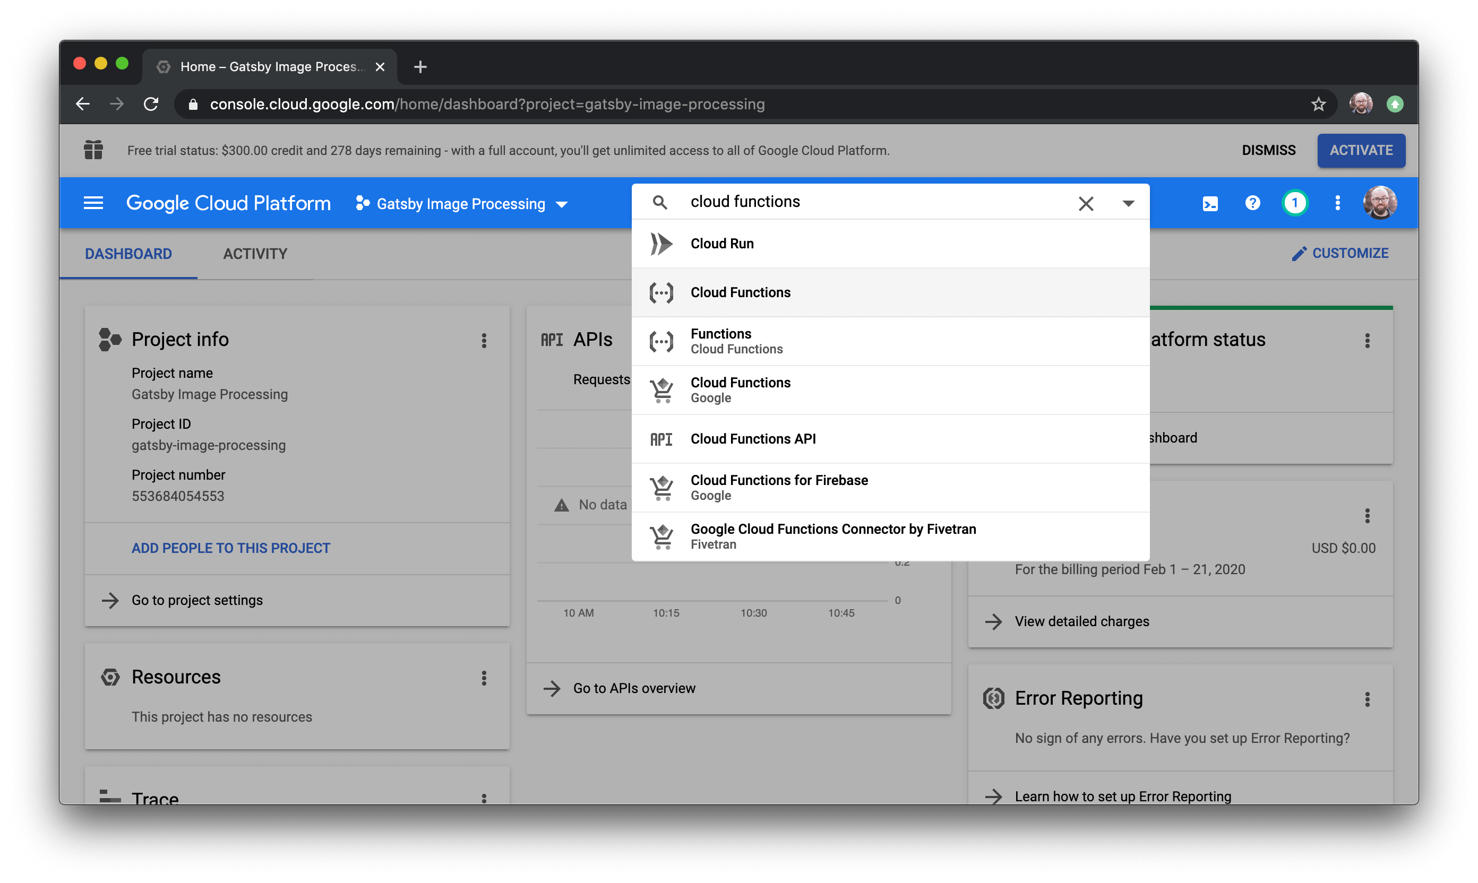Click ACTIVATE free trial button

[1360, 150]
